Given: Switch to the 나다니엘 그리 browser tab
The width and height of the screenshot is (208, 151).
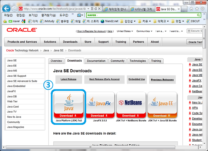Looking at the screenshot, I should pyautogui.click(x=142, y=9).
